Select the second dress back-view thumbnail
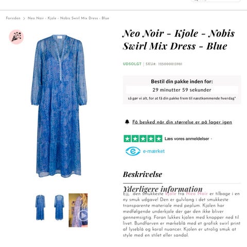The width and height of the screenshot is (247, 247). tap(59, 207)
